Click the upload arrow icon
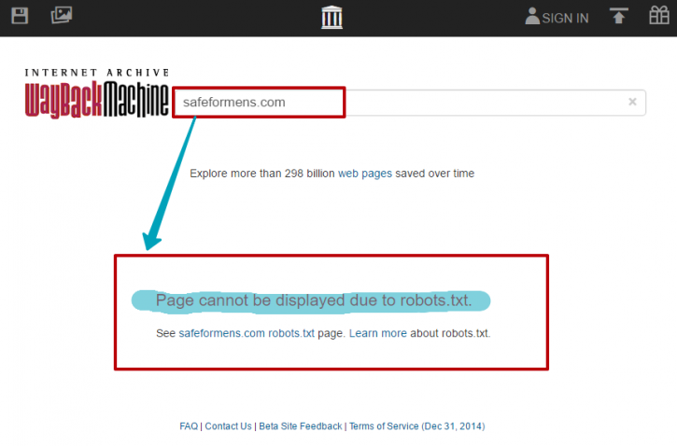Screen dimensions: 677x446 click(x=619, y=16)
